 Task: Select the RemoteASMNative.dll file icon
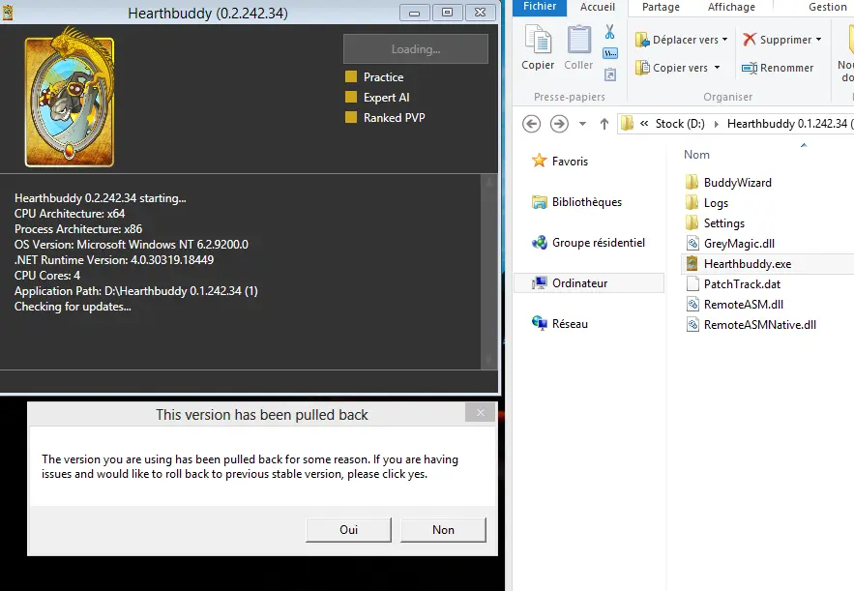click(x=692, y=325)
